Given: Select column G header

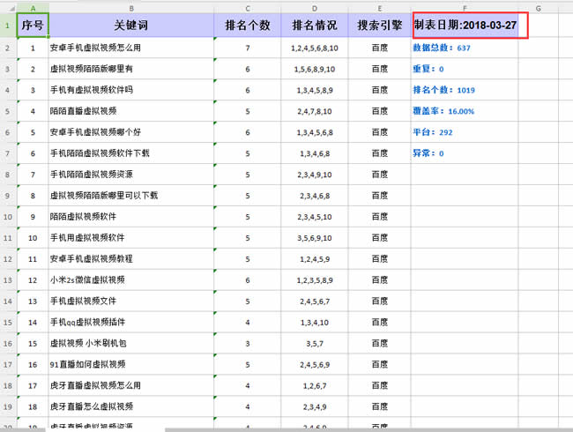Looking at the screenshot, I should 538,7.
